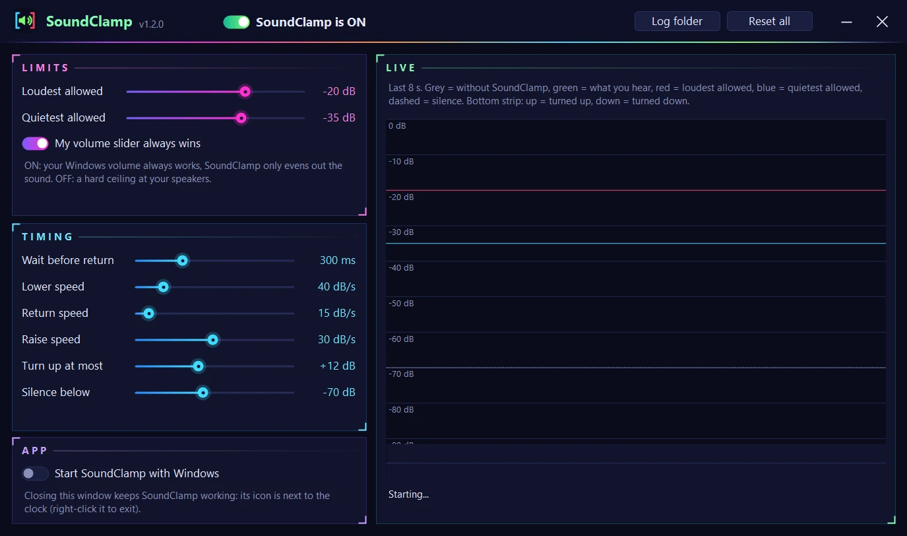Close the SoundClamp window
Screen dimensions: 907x536
click(882, 22)
